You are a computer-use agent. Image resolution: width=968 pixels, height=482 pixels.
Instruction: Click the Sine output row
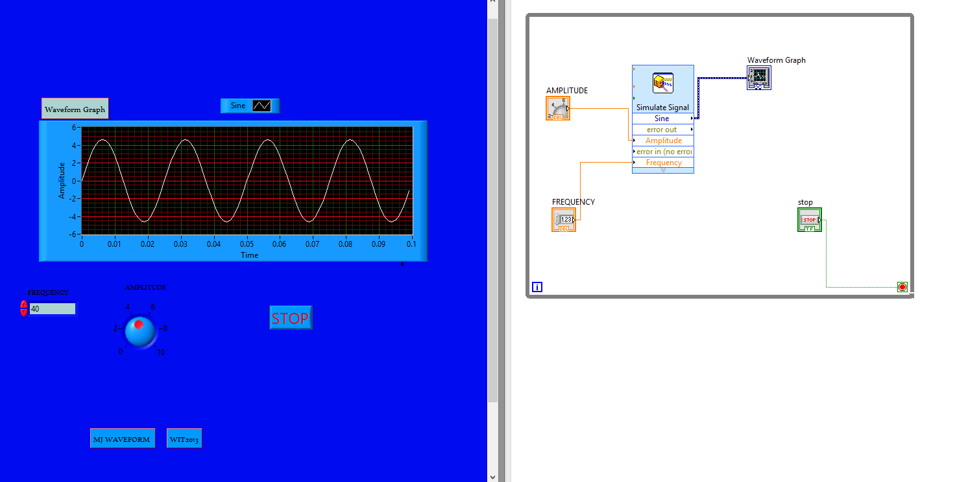coord(662,119)
